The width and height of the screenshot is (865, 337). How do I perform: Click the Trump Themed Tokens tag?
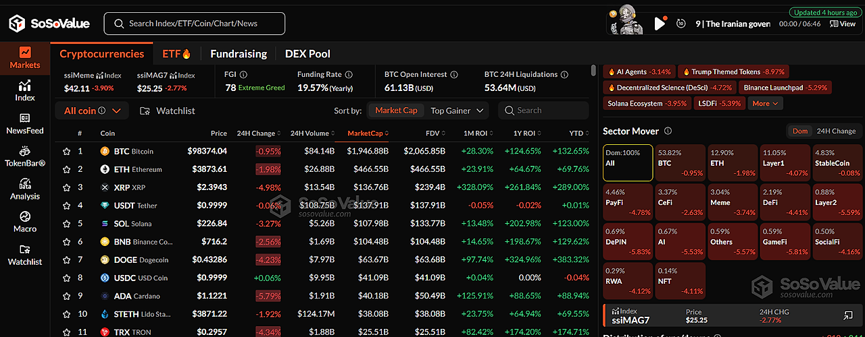pyautogui.click(x=733, y=71)
